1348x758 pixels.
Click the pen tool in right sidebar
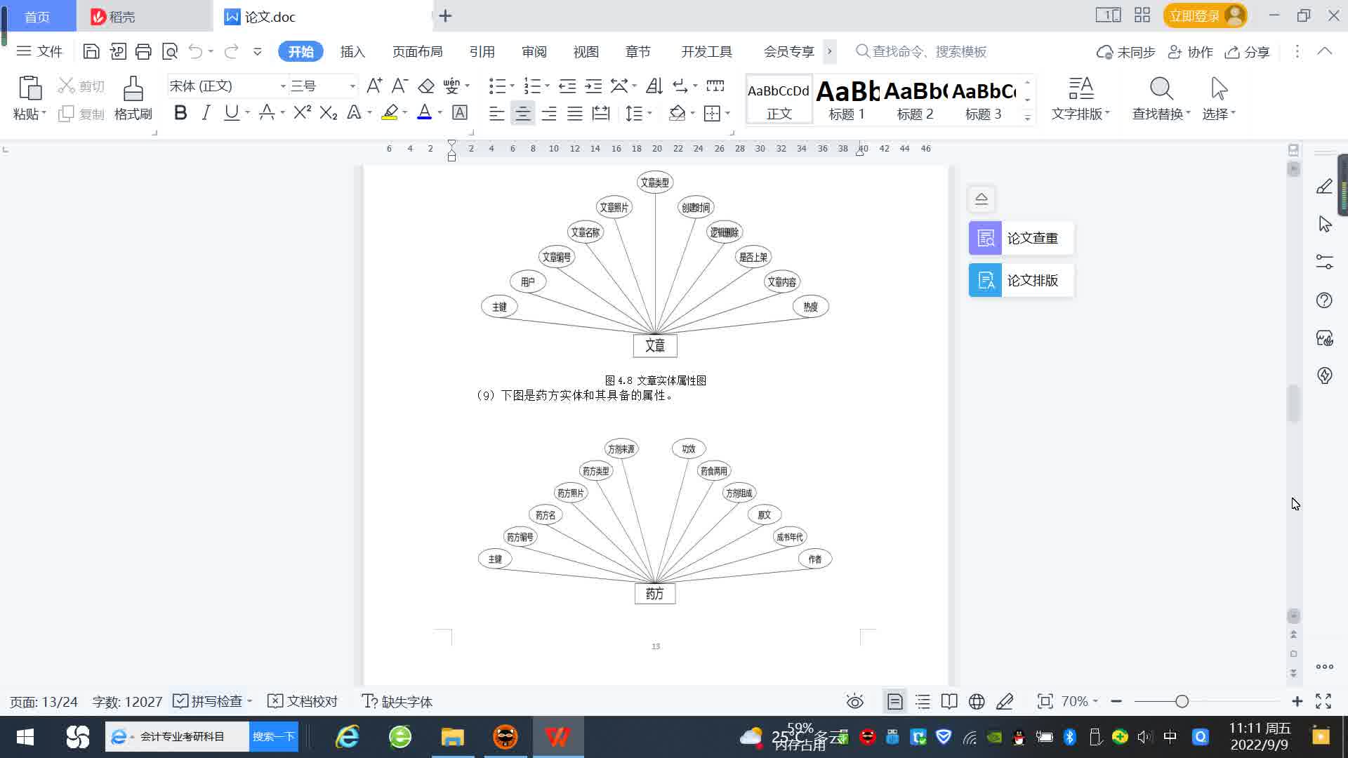point(1324,186)
